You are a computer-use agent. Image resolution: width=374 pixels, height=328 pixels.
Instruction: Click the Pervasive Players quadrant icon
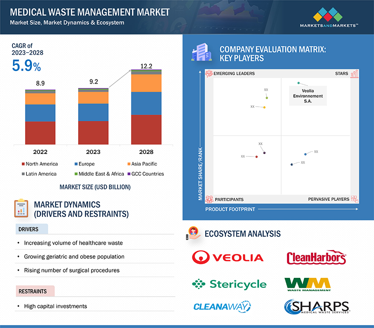pos(354,199)
